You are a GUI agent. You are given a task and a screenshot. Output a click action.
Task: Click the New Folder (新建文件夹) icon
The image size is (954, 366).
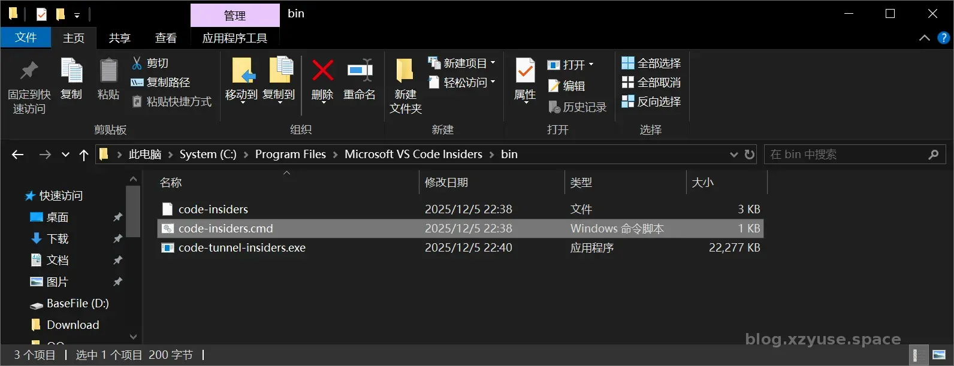tap(405, 71)
